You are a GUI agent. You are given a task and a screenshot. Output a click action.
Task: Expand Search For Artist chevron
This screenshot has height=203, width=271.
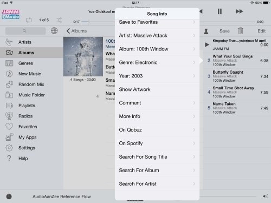pos(194,184)
